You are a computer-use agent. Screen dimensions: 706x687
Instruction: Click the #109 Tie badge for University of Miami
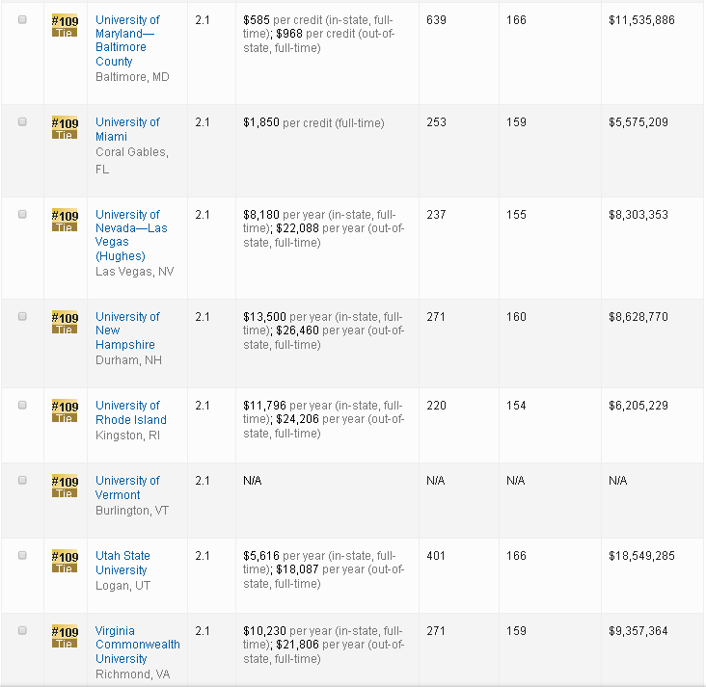pos(65,128)
